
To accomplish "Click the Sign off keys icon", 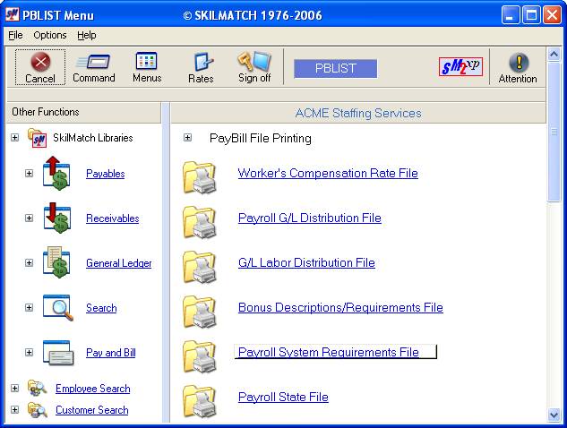I will 253,61.
